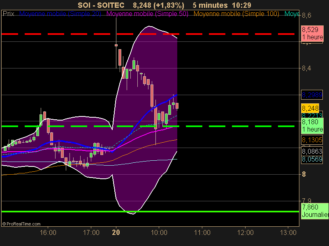This screenshot has width=329, height=246.
Task: Click the green 7,860 Journalier label
Action: pos(315,211)
